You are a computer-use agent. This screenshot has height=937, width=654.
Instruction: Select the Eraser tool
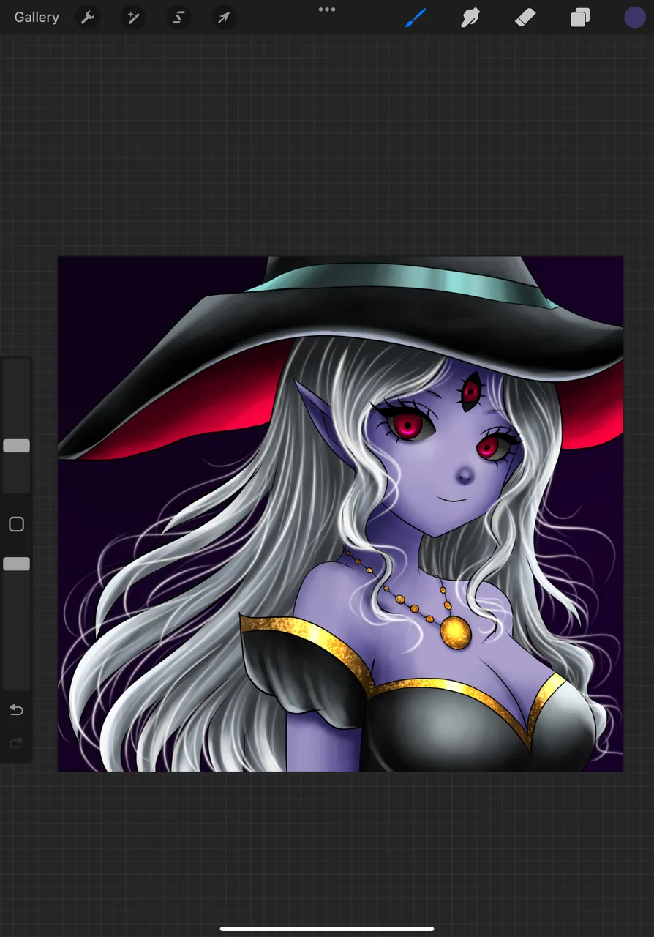point(525,18)
